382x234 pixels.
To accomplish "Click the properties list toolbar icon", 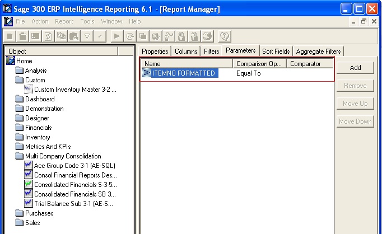I will click(36, 36).
